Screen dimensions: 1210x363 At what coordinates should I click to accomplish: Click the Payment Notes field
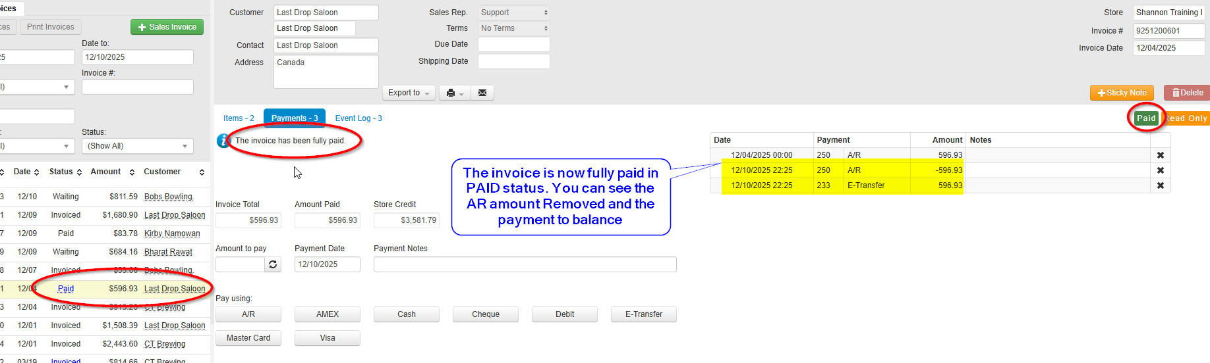click(525, 264)
